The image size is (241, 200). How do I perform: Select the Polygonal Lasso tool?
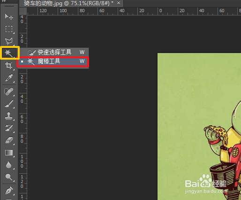pos(9,41)
